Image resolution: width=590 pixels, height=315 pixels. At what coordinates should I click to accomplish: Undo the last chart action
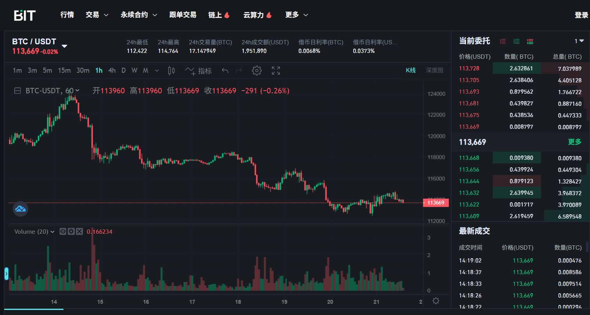point(225,70)
